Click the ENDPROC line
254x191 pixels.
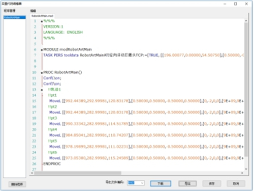point(52,164)
